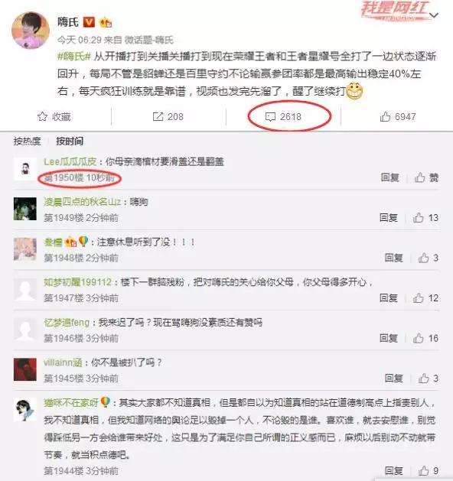Expand the post options chevron at top right
The width and height of the screenshot is (453, 481).
coord(434,15)
